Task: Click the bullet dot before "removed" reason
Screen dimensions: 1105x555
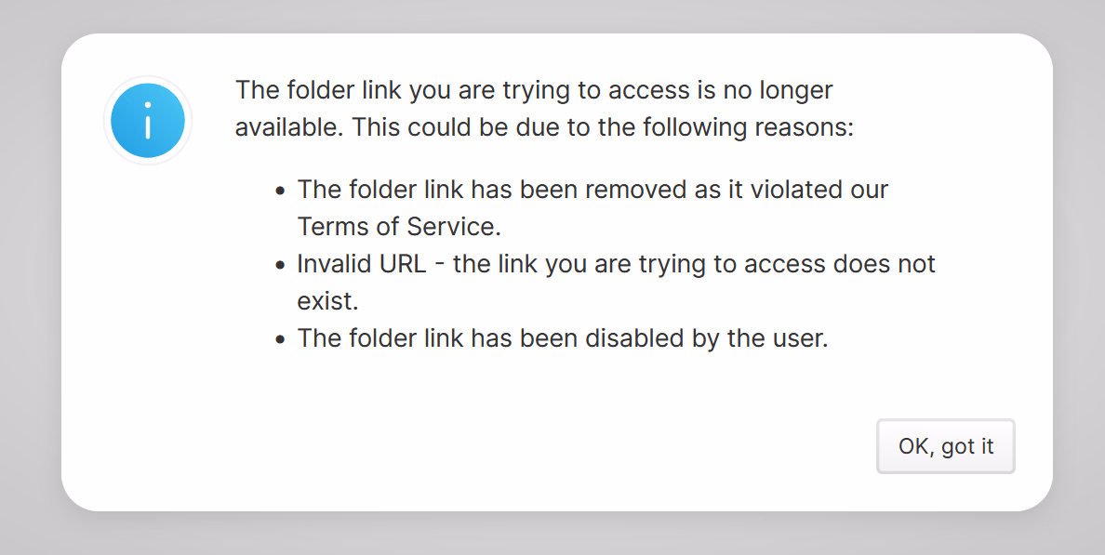Action: click(x=281, y=191)
